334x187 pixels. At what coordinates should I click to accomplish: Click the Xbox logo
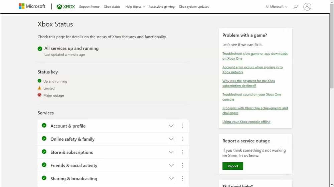(65, 7)
